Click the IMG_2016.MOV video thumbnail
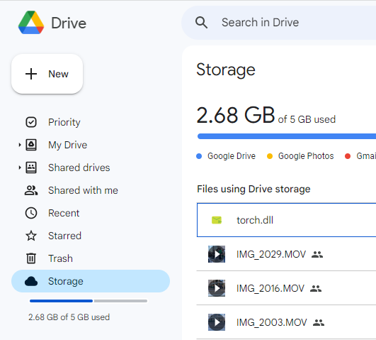Image resolution: width=376 pixels, height=340 pixels. coord(217,288)
